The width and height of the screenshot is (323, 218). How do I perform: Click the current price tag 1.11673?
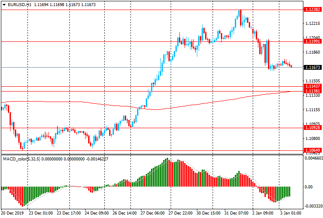coord(313,67)
